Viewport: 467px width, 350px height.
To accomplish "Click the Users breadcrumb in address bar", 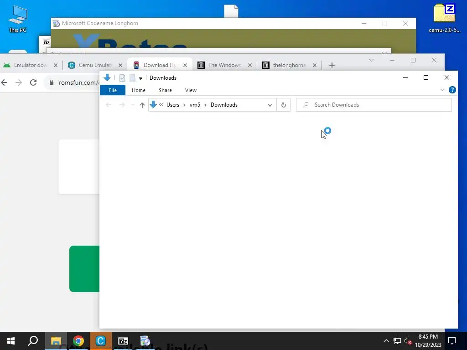I will pyautogui.click(x=173, y=105).
